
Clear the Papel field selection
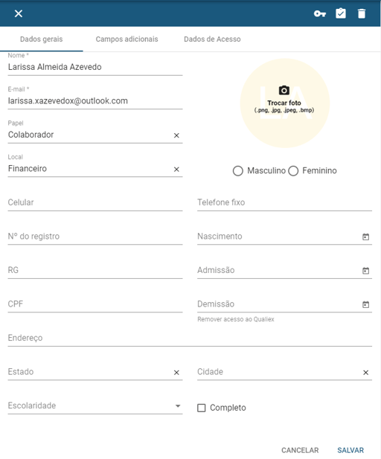176,135
